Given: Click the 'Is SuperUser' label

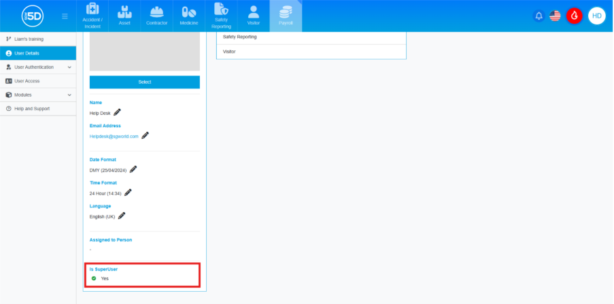Looking at the screenshot, I should pos(103,269).
